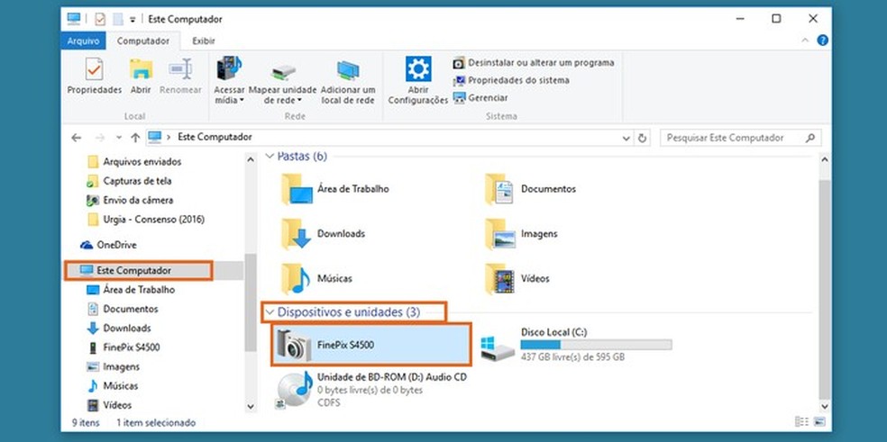The image size is (887, 442).
Task: Click Gerenciar in Sistema group
Action: [480, 98]
